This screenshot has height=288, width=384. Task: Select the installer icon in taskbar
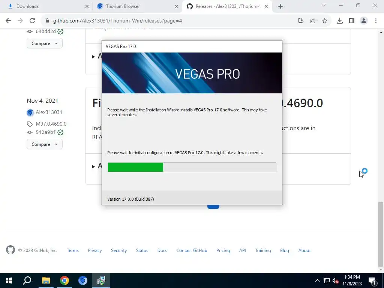click(x=101, y=280)
